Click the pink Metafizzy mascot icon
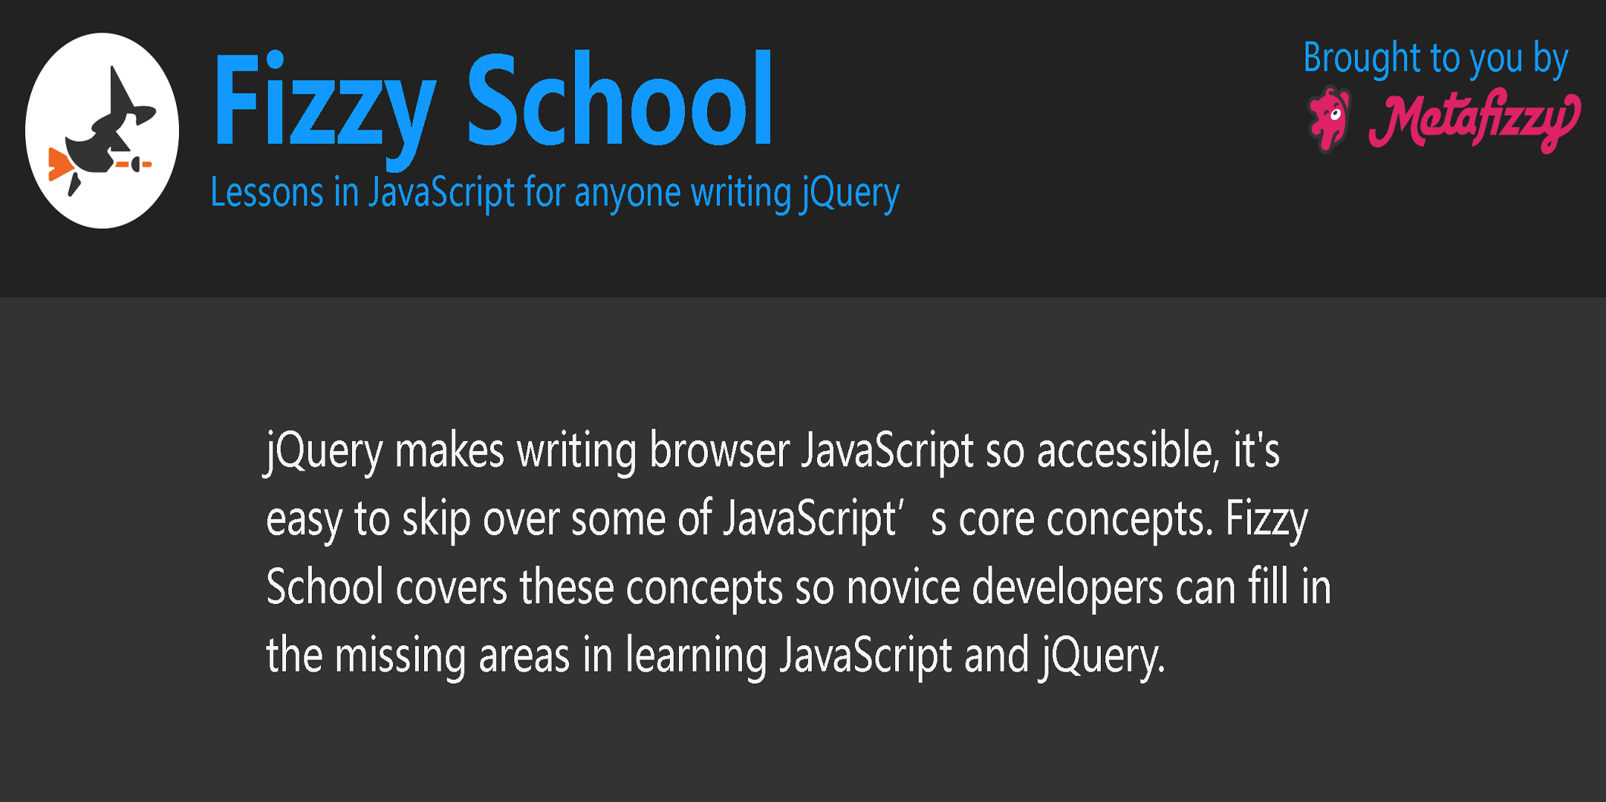Image resolution: width=1606 pixels, height=802 pixels. coord(1329,120)
